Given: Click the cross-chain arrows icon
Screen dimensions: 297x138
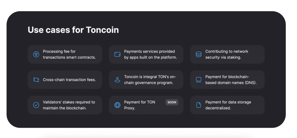Looking at the screenshot, I should coord(36,80).
